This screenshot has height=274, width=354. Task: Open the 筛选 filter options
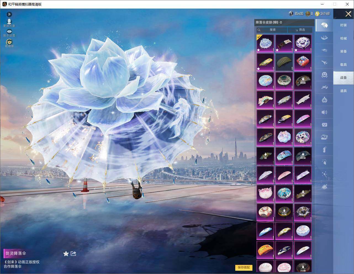300,30
